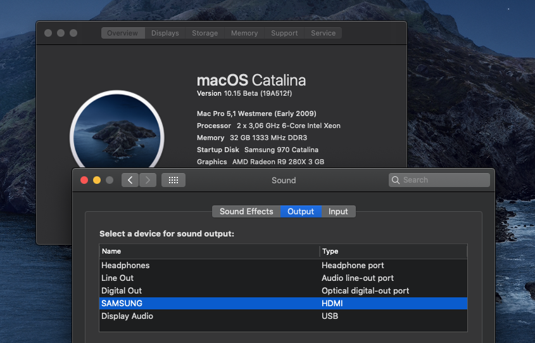
Task: Open Service tab in About This Mac
Action: pyautogui.click(x=323, y=33)
